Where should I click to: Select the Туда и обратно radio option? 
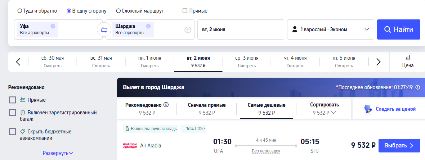coord(20,11)
